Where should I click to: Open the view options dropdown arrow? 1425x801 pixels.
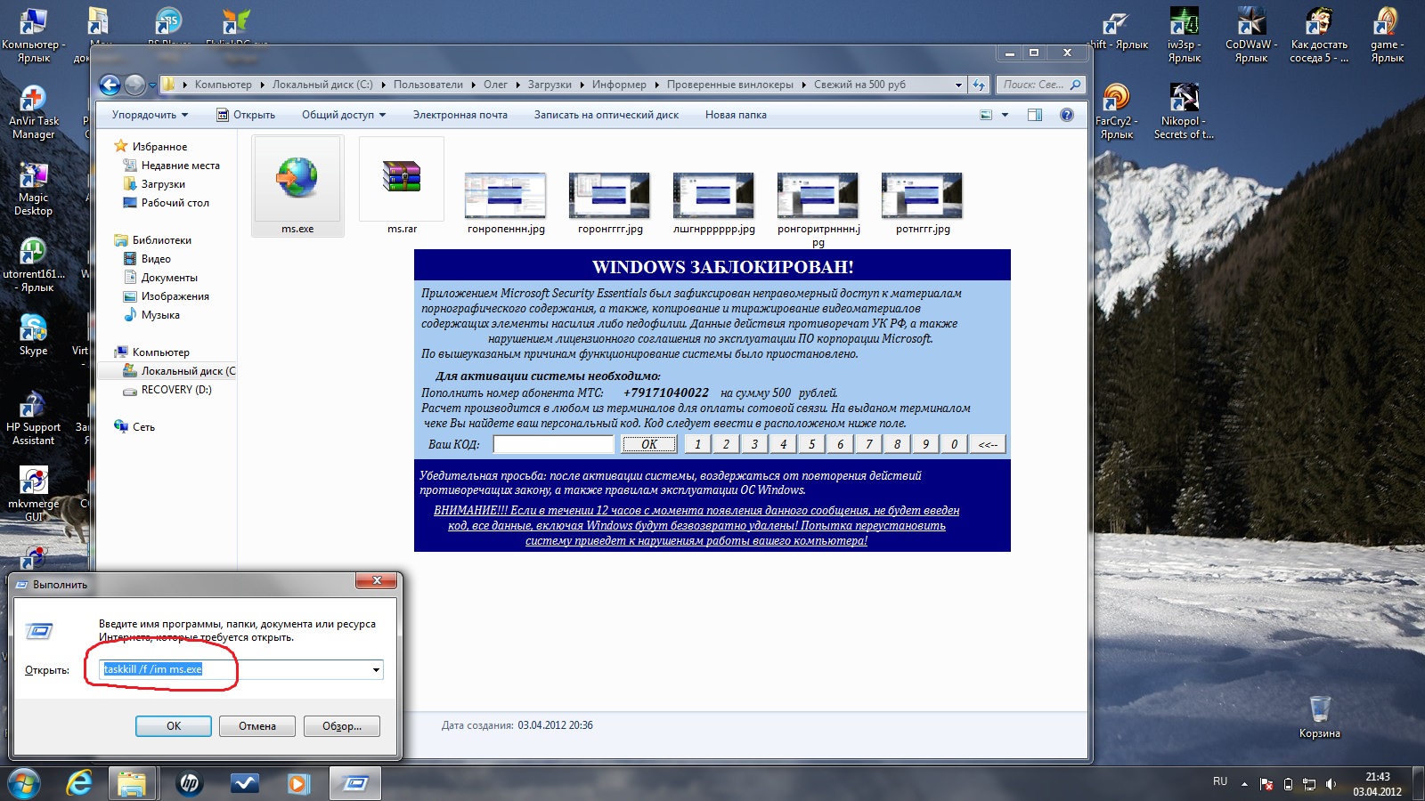click(1005, 115)
